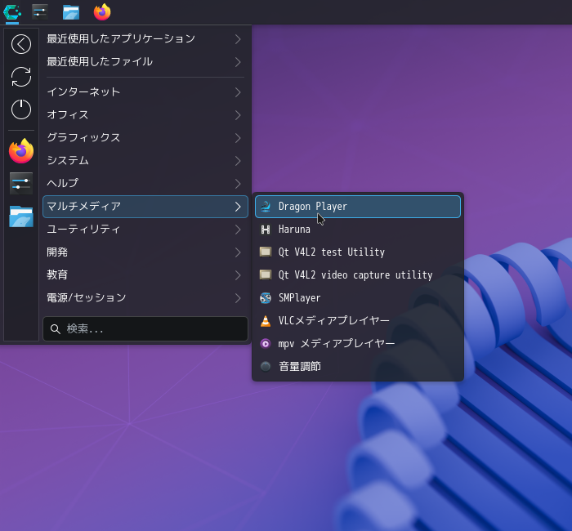Image resolution: width=572 pixels, height=531 pixels.
Task: Open the グラフィックス category
Action: pos(145,138)
